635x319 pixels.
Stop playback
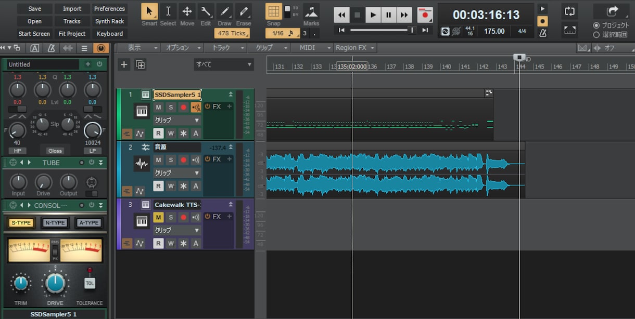click(357, 15)
